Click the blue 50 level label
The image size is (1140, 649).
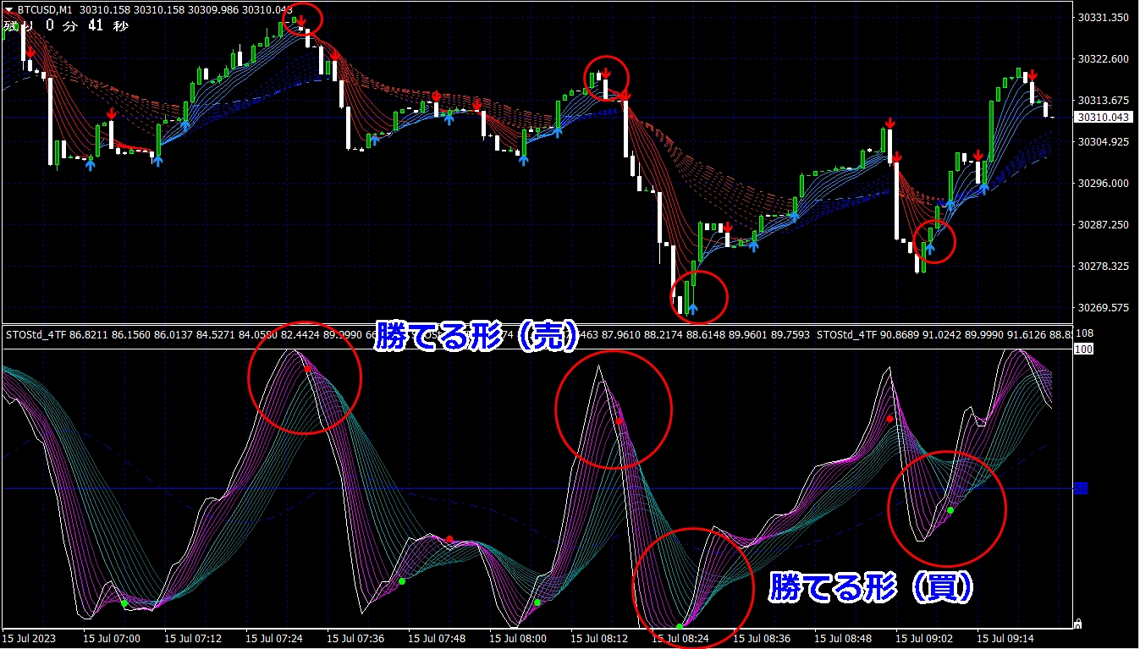pos(1080,488)
